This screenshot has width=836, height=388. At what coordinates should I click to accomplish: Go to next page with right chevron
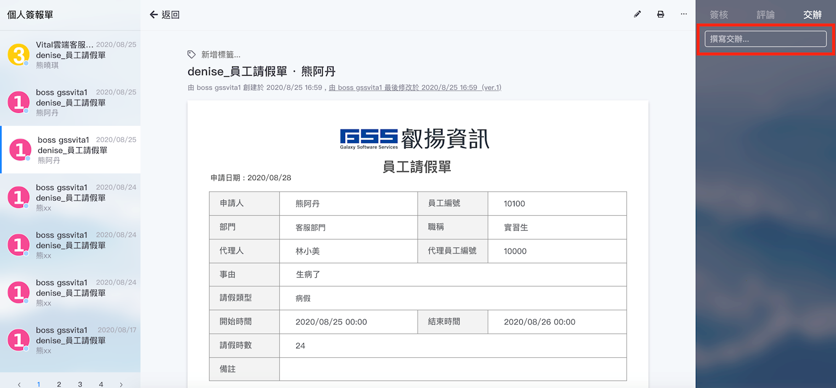pos(121,384)
